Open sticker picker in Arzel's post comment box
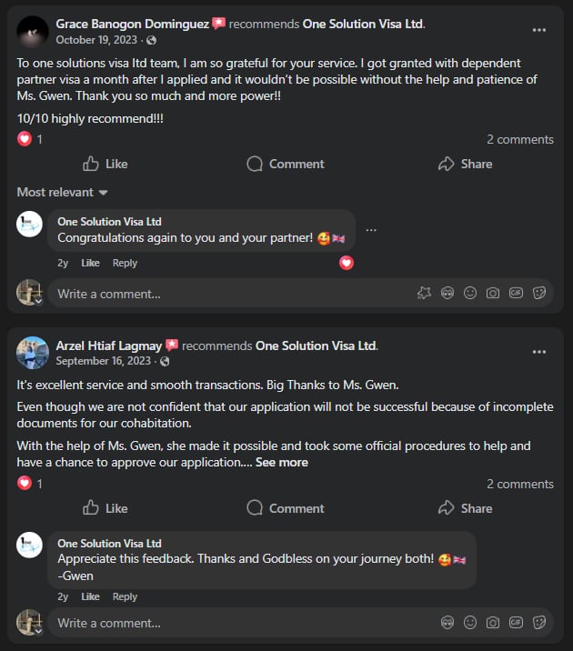 (x=538, y=623)
